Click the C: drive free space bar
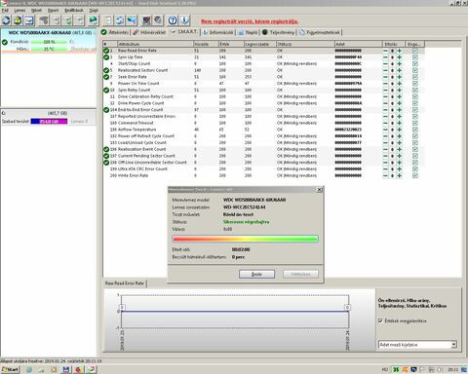Viewport: 468px width, 374px height. pyautogui.click(x=49, y=121)
